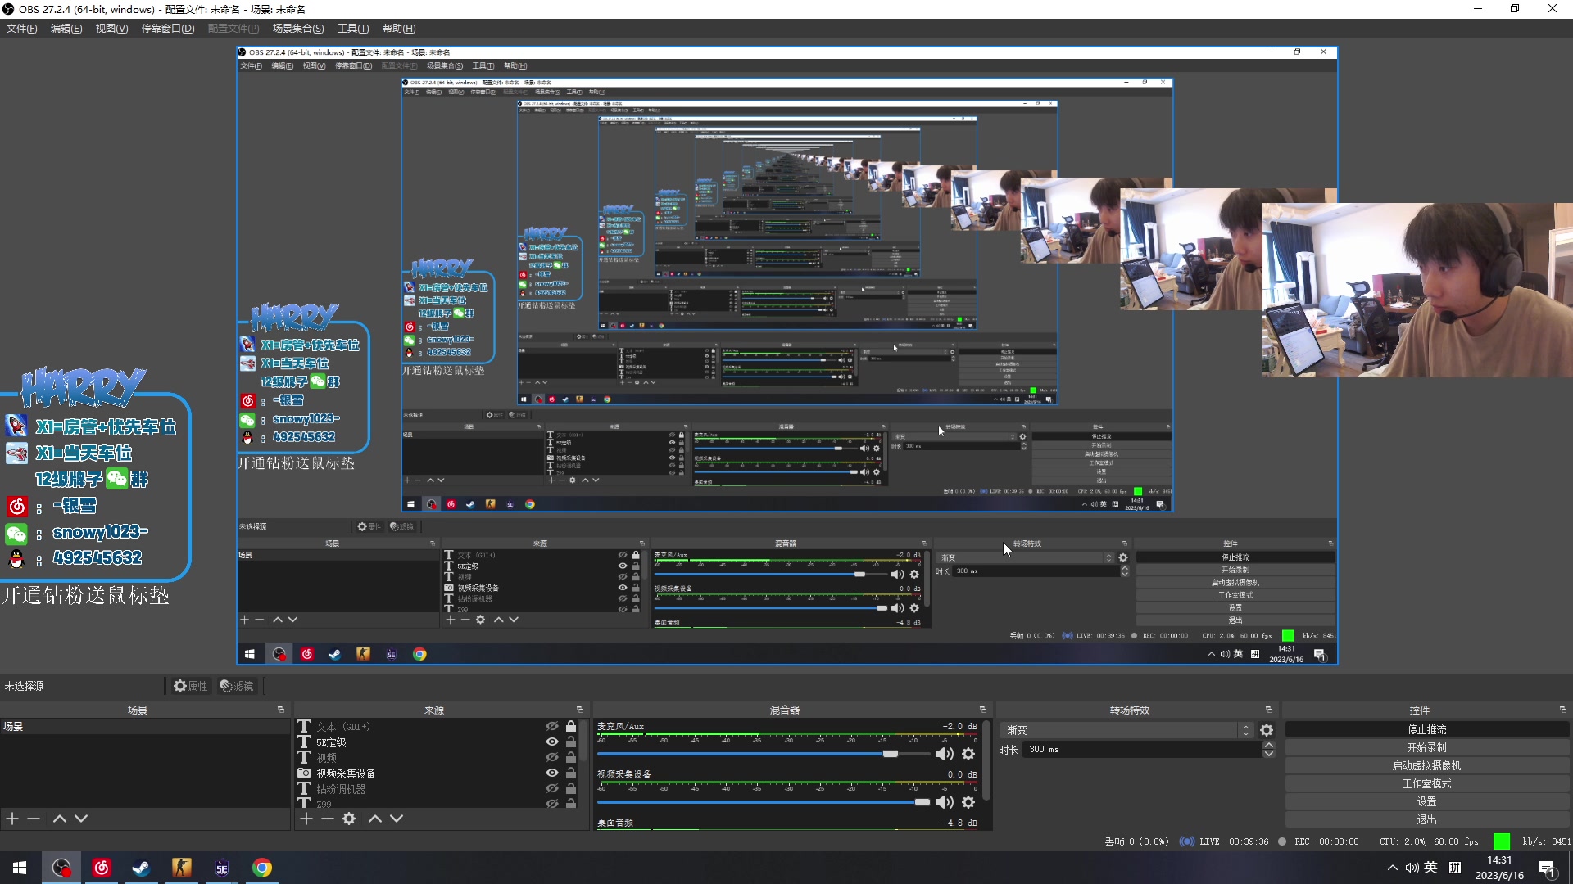1573x884 pixels.
Task: Open the 场景集合(S) menu
Action: (x=298, y=29)
